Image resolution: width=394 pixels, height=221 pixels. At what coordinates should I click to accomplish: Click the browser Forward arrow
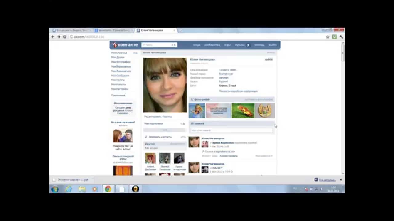(59, 37)
